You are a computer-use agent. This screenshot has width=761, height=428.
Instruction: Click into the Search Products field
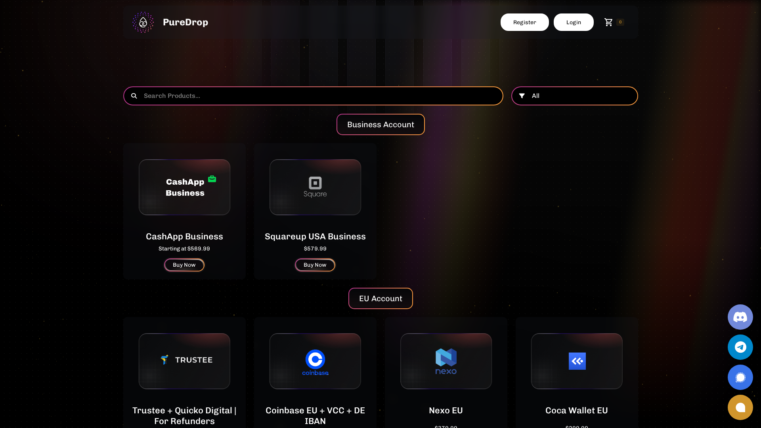(x=277, y=96)
